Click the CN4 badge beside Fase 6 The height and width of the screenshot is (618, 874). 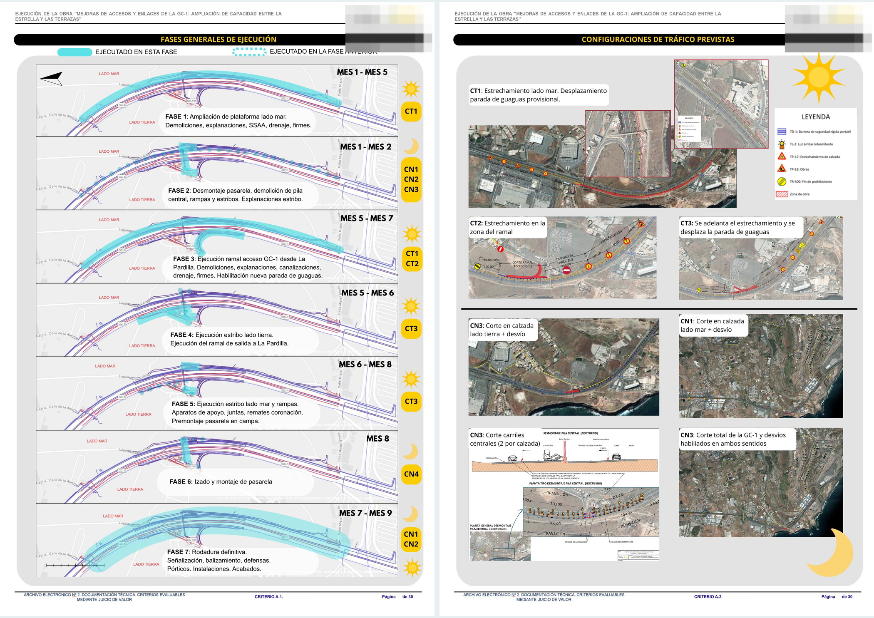411,474
